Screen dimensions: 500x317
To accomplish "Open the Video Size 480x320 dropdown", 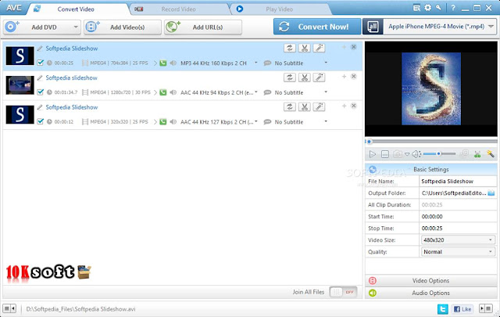I will coord(458,240).
